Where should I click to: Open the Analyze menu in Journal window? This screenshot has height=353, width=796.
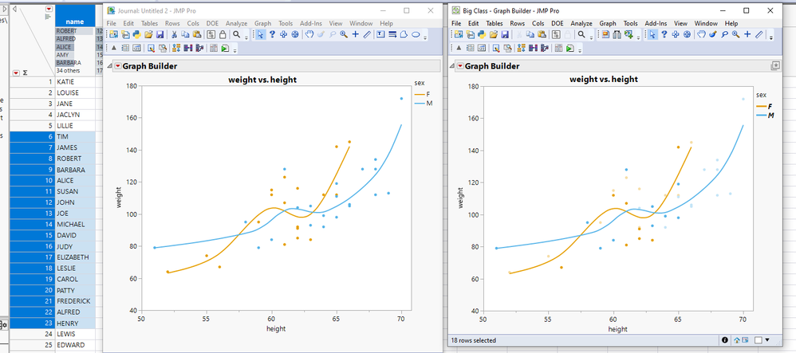click(236, 23)
